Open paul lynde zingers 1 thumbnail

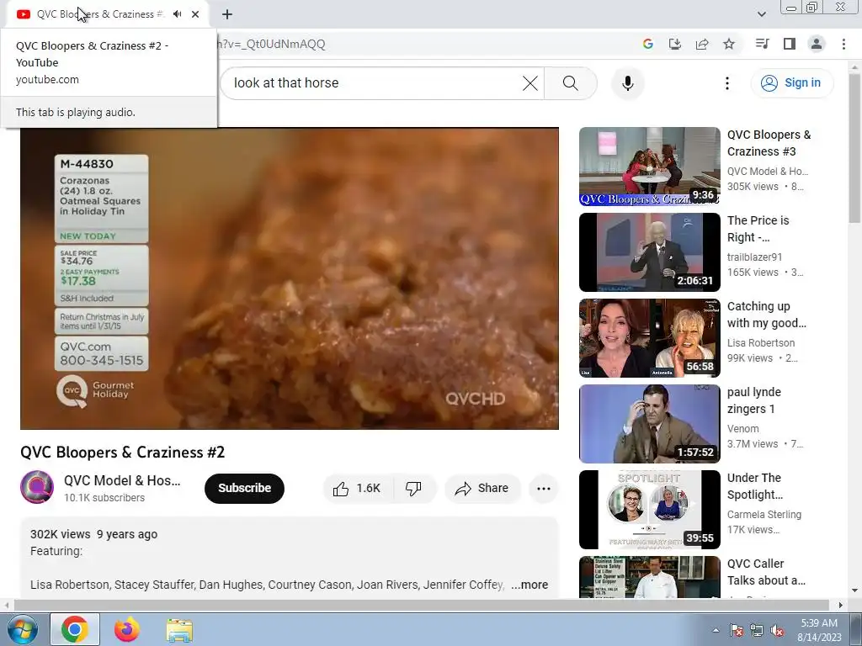point(650,424)
